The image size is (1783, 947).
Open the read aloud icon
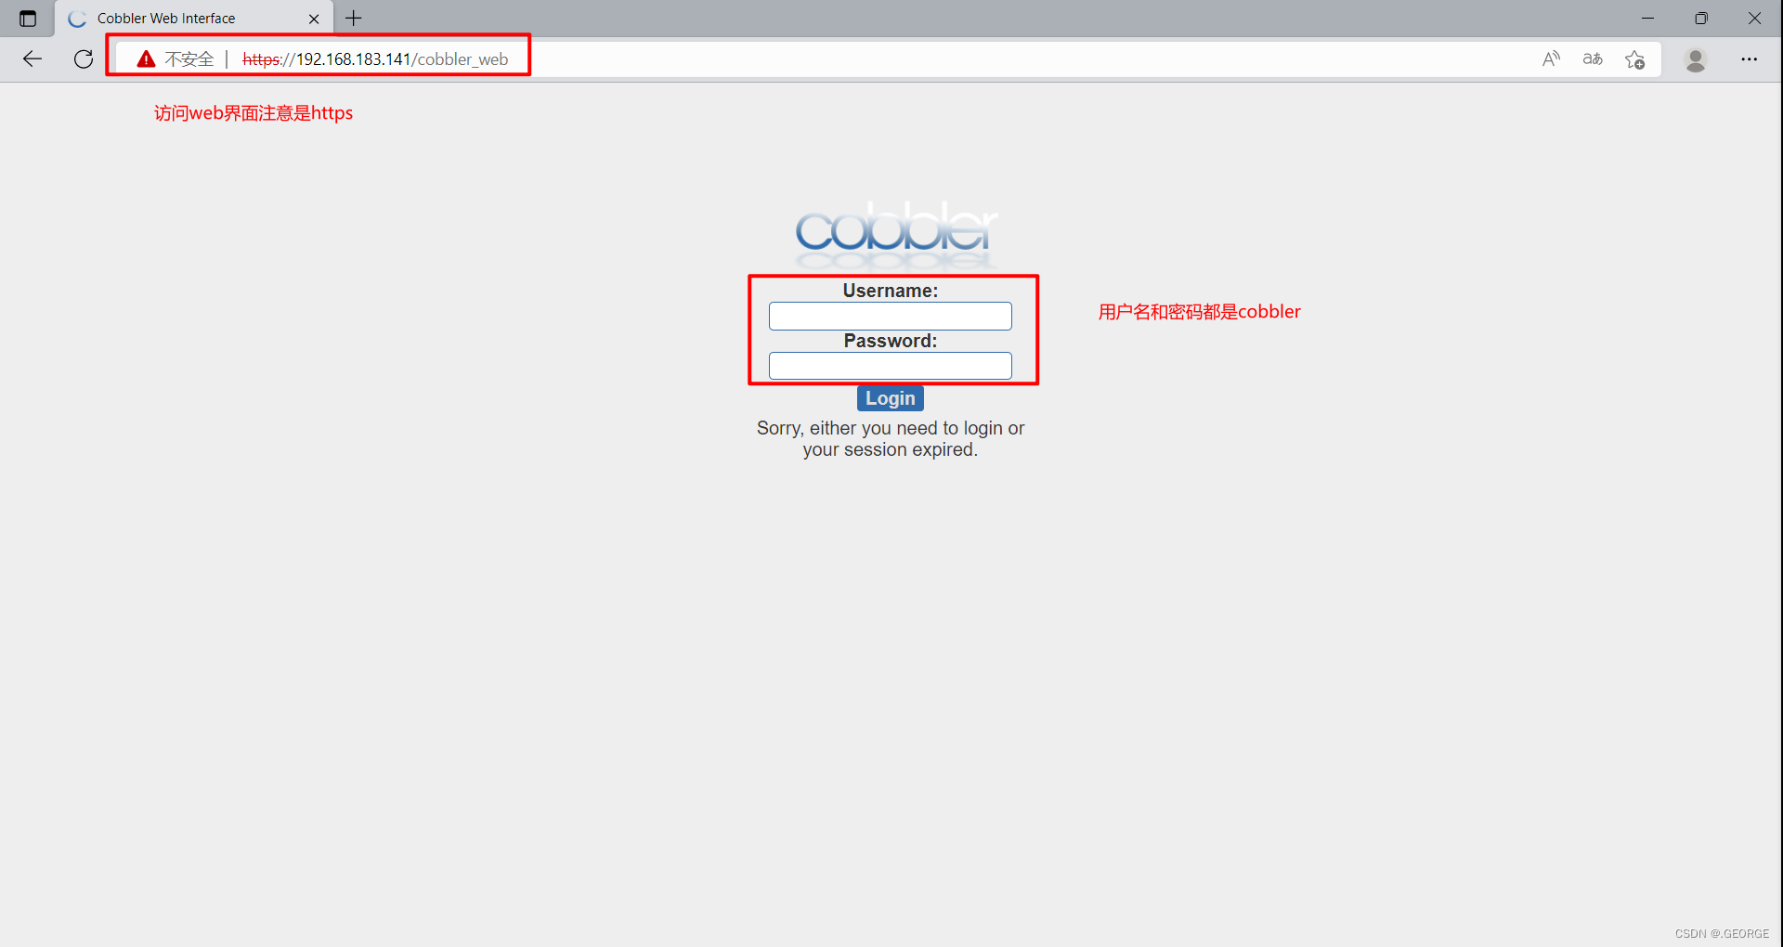(x=1551, y=59)
